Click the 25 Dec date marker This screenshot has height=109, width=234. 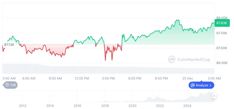coord(188,78)
